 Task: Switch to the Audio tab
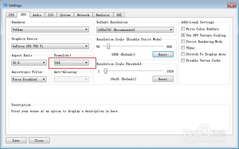(37, 15)
